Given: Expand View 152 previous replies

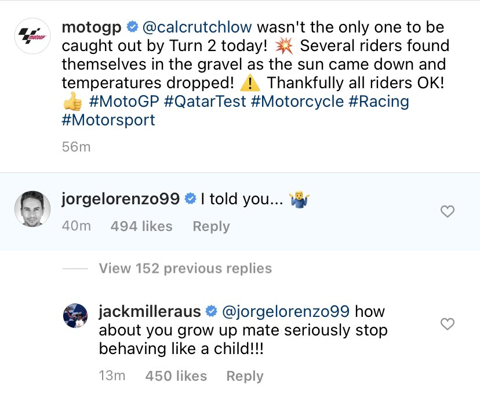Looking at the screenshot, I should click(x=185, y=269).
